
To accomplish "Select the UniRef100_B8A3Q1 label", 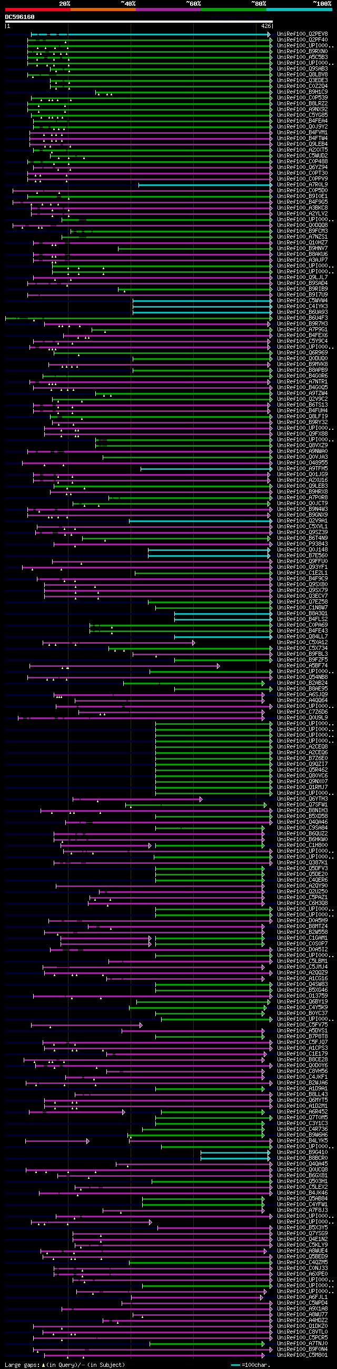I will [x=302, y=614].
